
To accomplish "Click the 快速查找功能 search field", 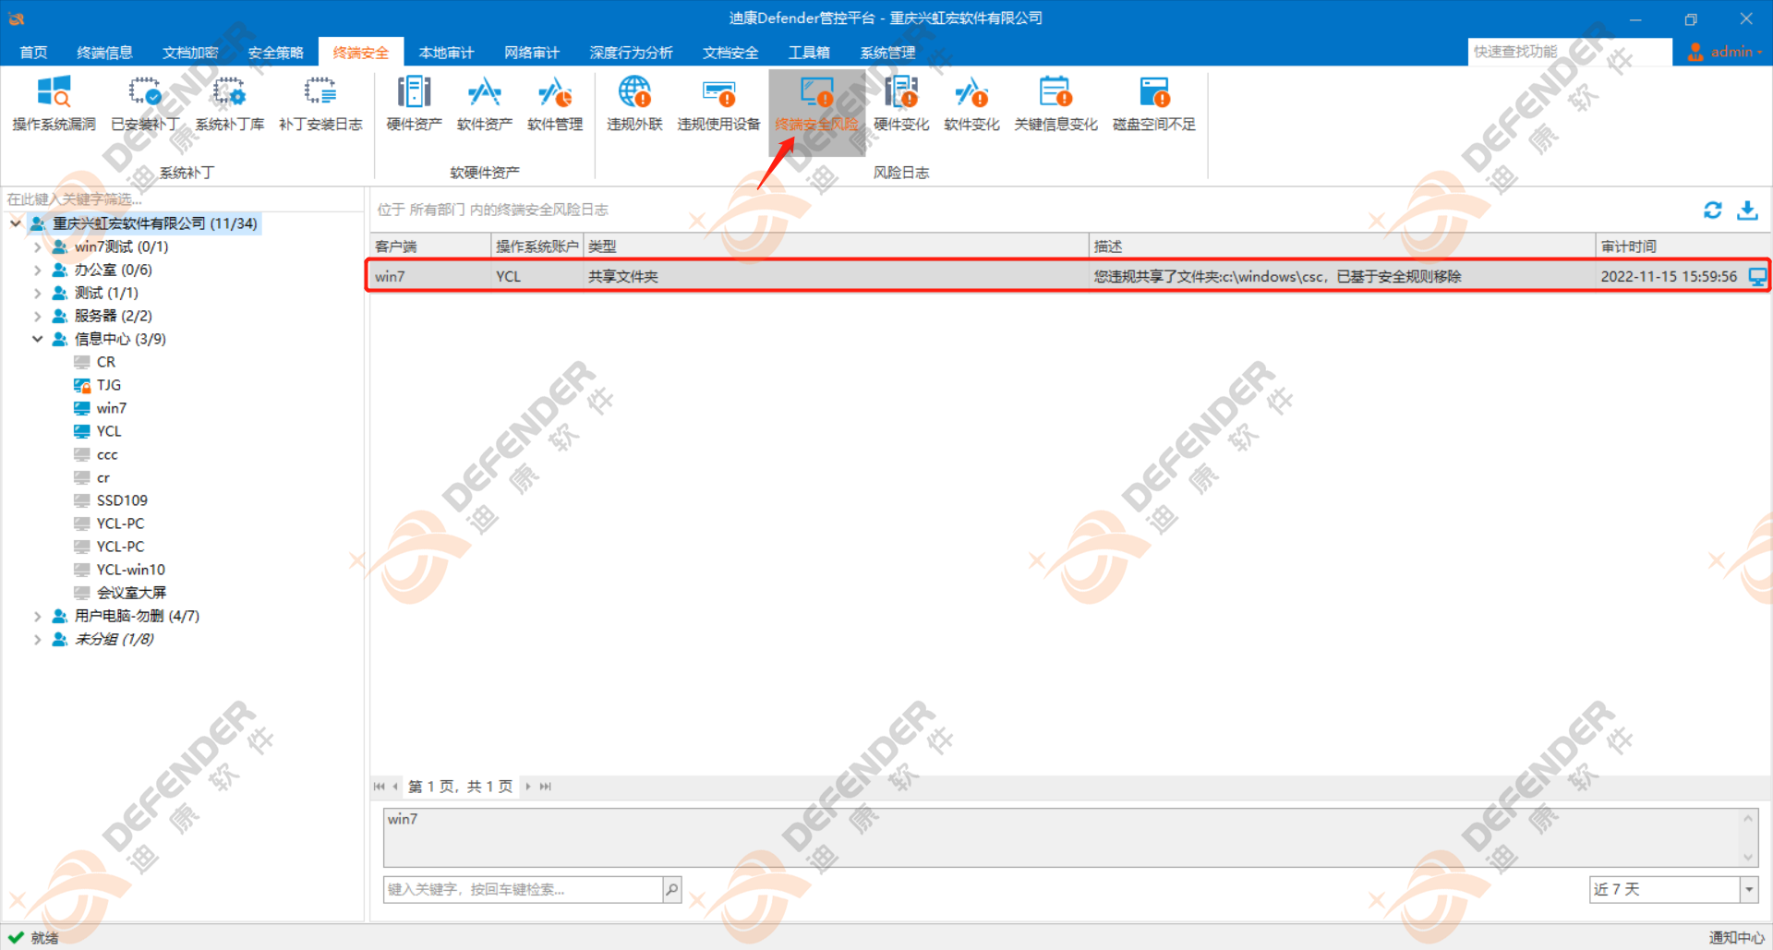I will (1568, 52).
